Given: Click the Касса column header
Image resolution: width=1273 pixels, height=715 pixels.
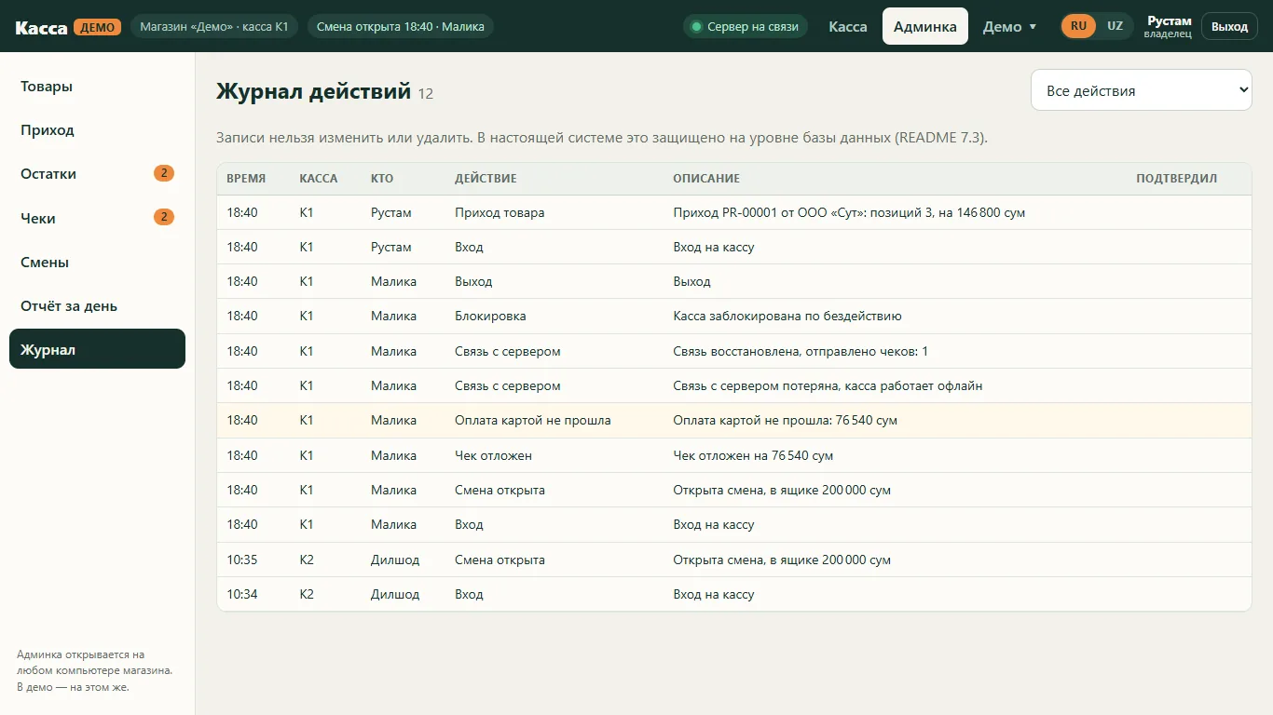Looking at the screenshot, I should coord(319,179).
